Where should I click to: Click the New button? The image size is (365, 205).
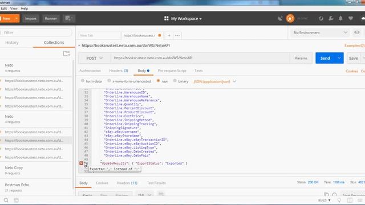[7, 18]
